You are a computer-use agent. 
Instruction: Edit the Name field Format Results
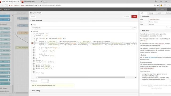point(81,28)
